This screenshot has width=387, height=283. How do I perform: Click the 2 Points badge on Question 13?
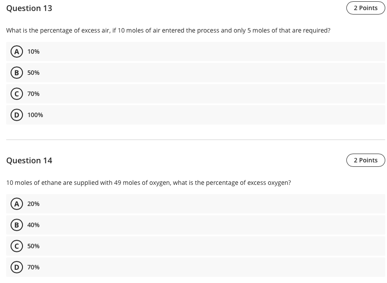[365, 7]
